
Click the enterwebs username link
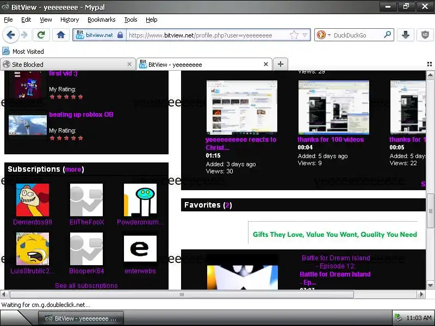(140, 271)
